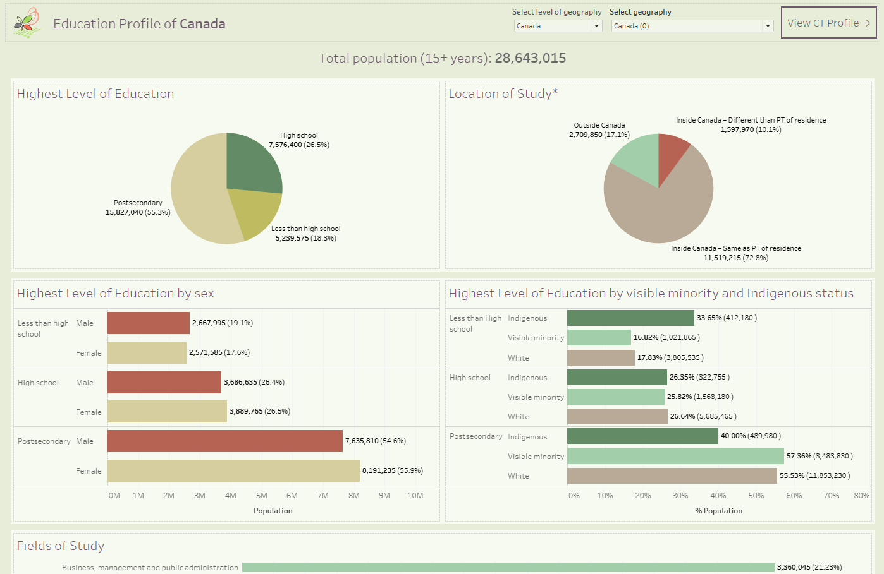The width and height of the screenshot is (884, 574).
Task: Click the High school Male bar
Action: click(164, 383)
